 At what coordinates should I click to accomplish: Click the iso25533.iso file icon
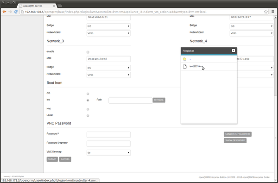185,67
